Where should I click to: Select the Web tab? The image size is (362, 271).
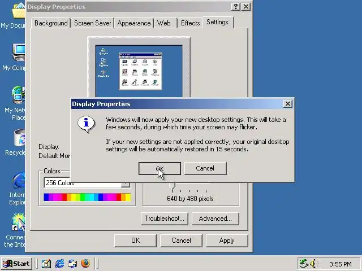click(165, 23)
